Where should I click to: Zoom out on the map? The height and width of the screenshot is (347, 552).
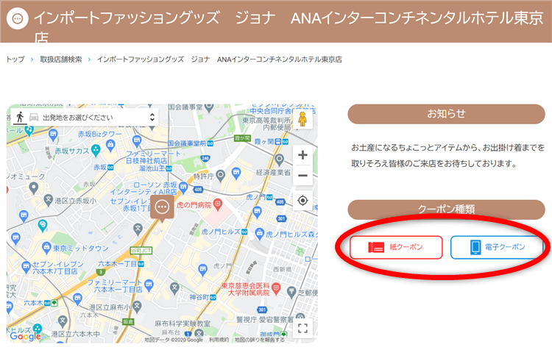click(x=302, y=176)
